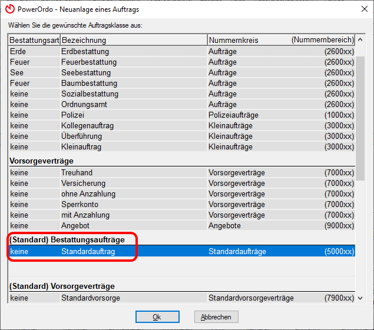Click Vorsorgeverträge cell in the Treuhand row
The height and width of the screenshot is (330, 374).
pos(237,173)
